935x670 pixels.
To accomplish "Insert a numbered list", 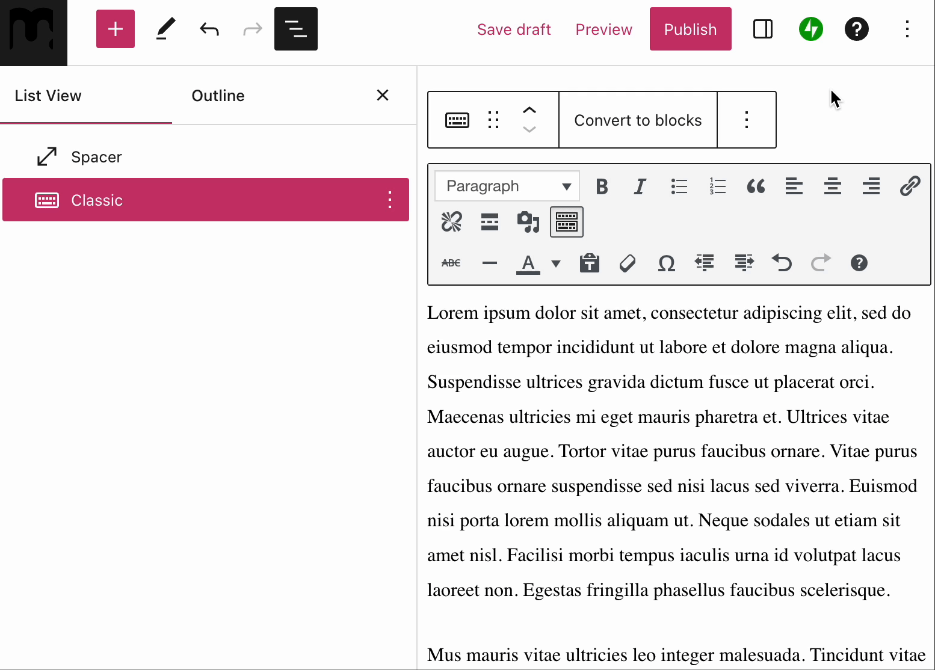I will point(717,186).
